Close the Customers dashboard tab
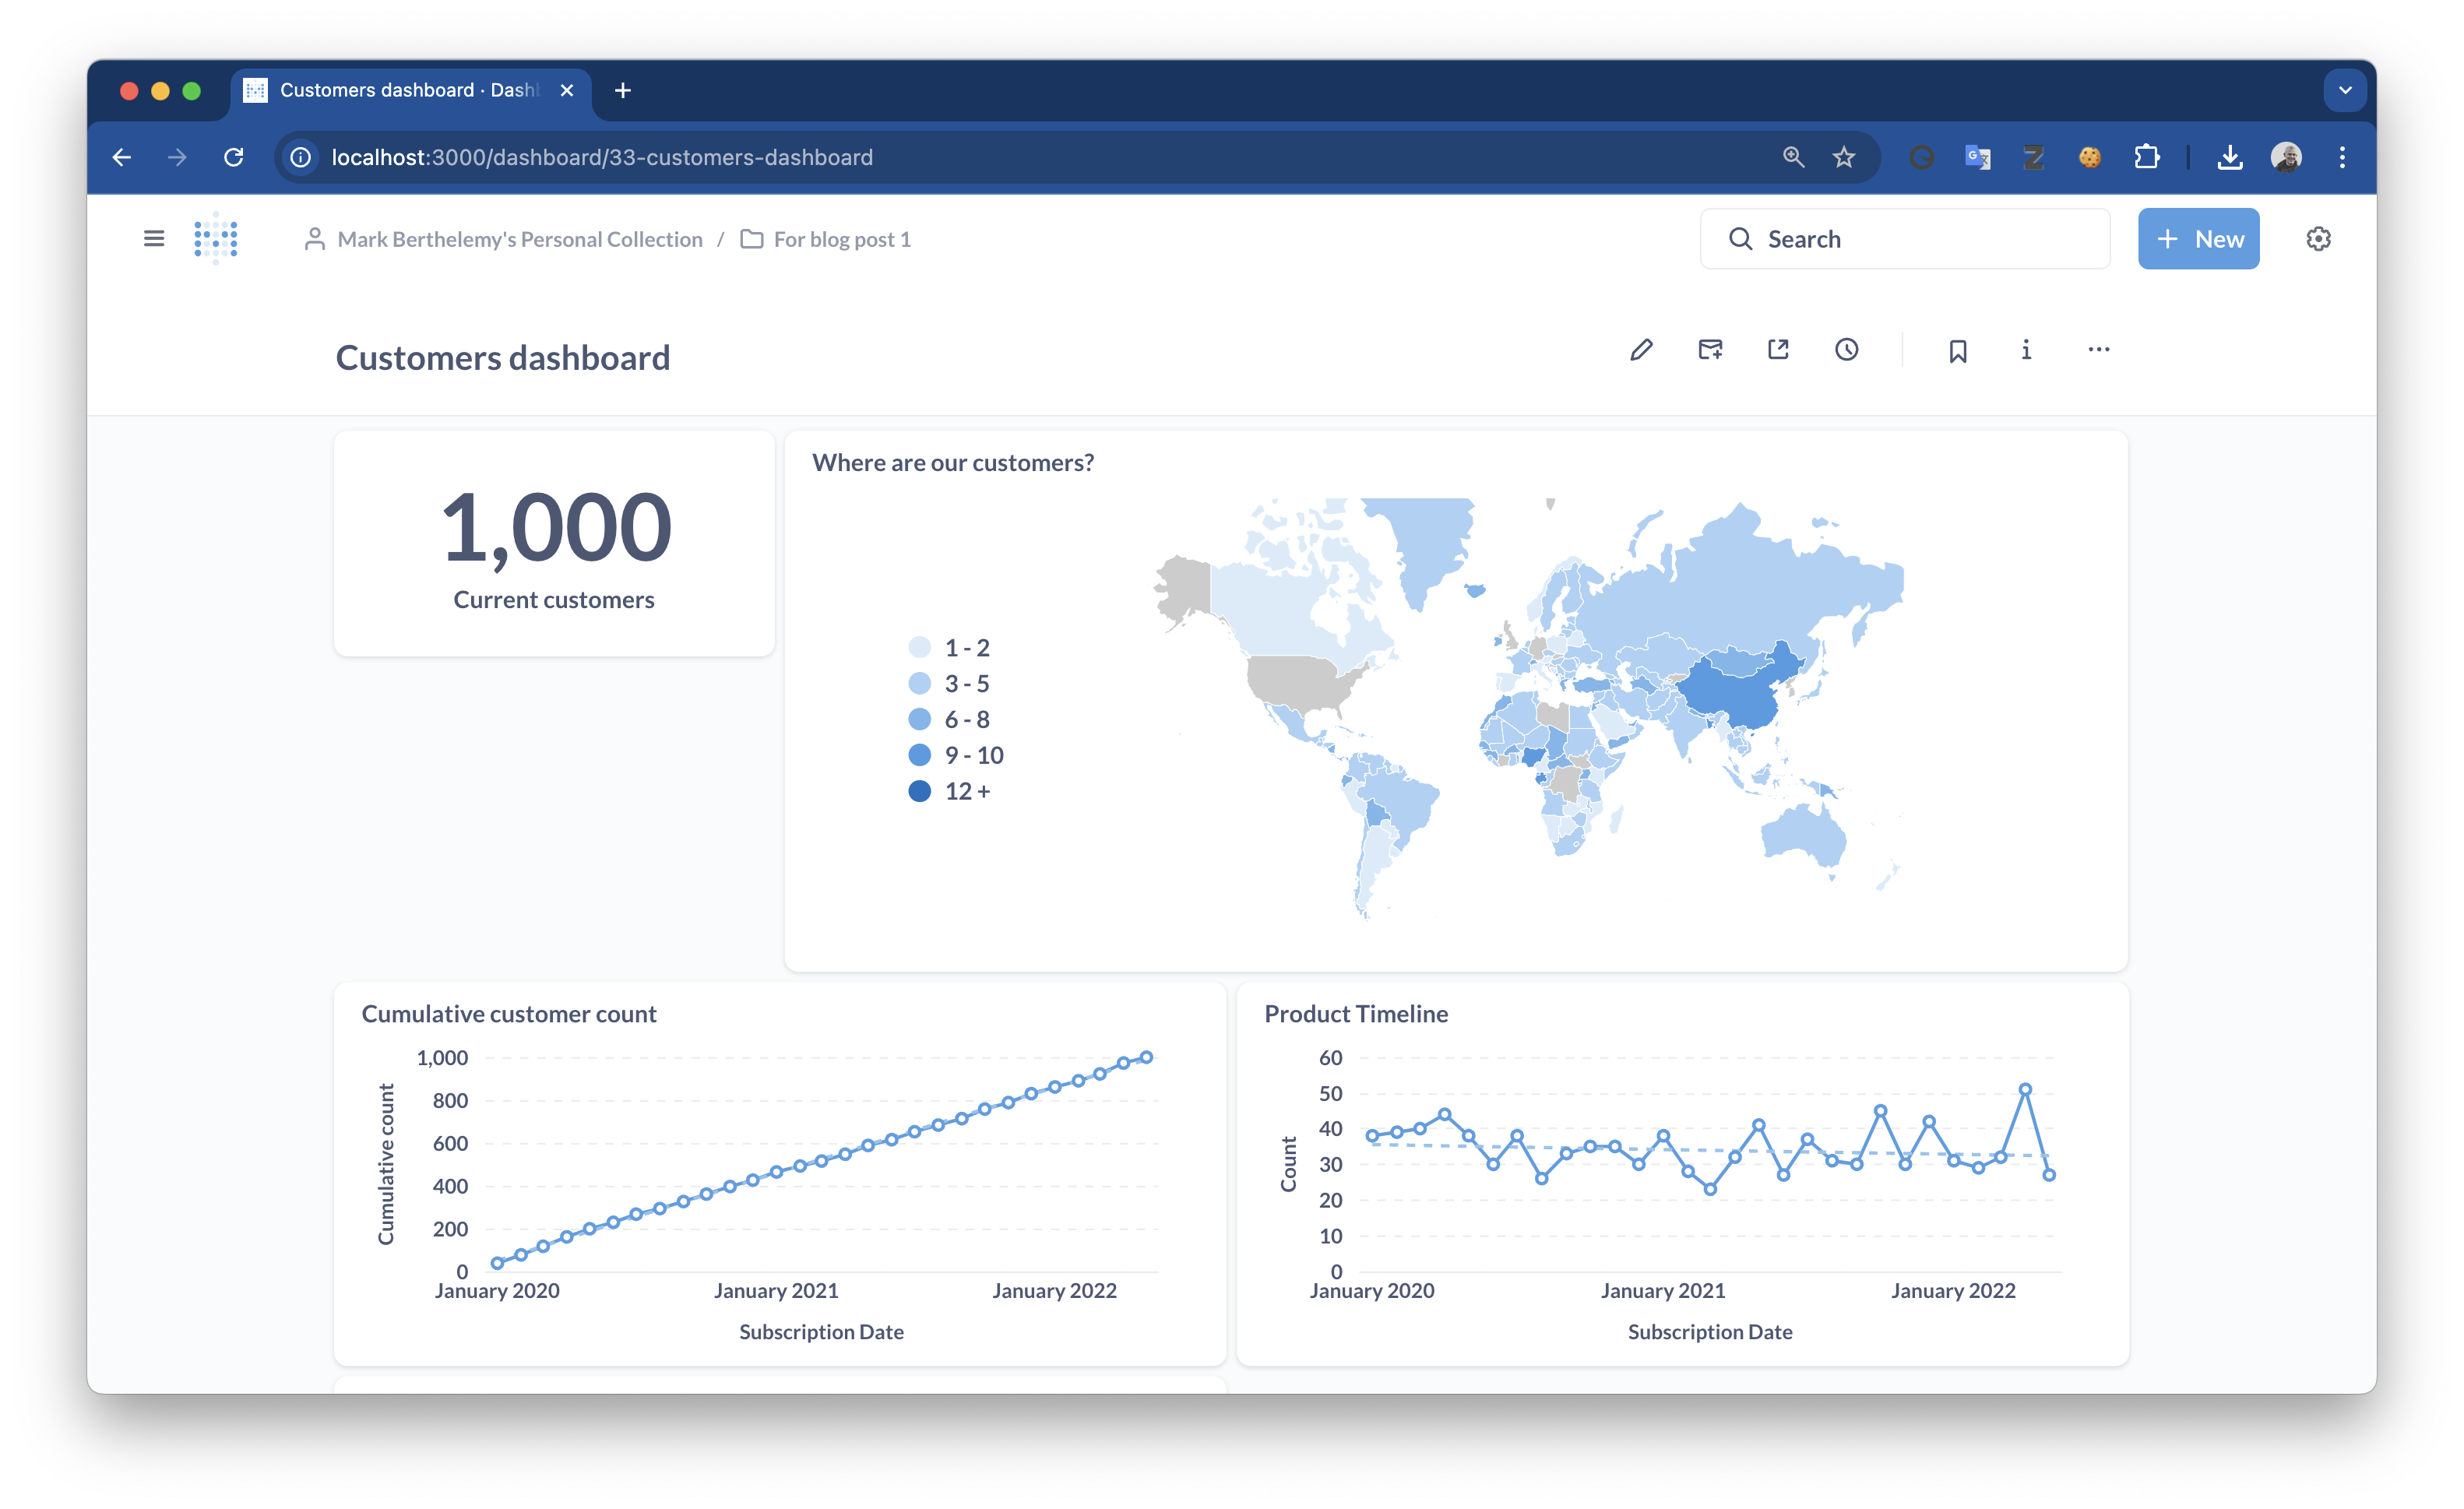This screenshot has width=2464, height=1509. [x=567, y=90]
